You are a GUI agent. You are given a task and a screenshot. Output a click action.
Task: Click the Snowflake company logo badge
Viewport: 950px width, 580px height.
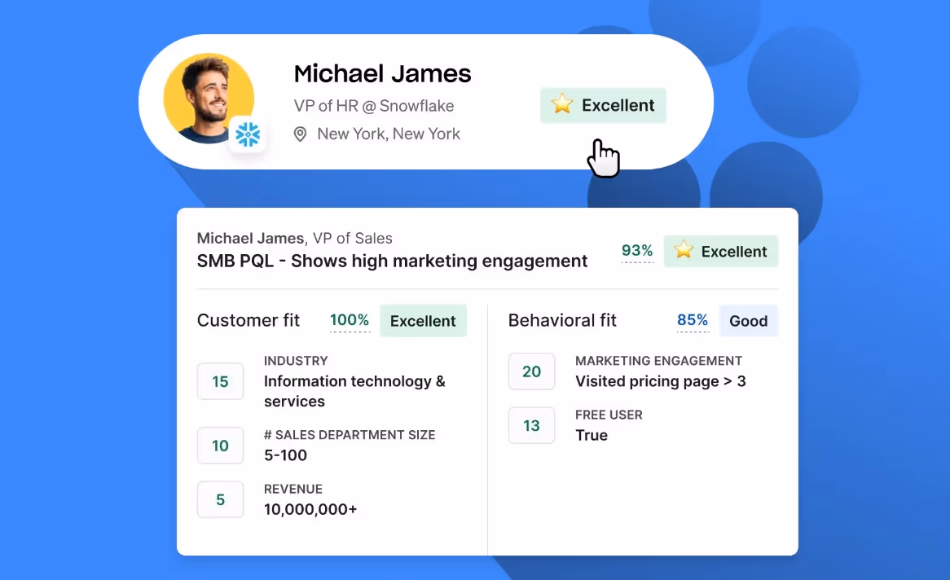(x=248, y=134)
